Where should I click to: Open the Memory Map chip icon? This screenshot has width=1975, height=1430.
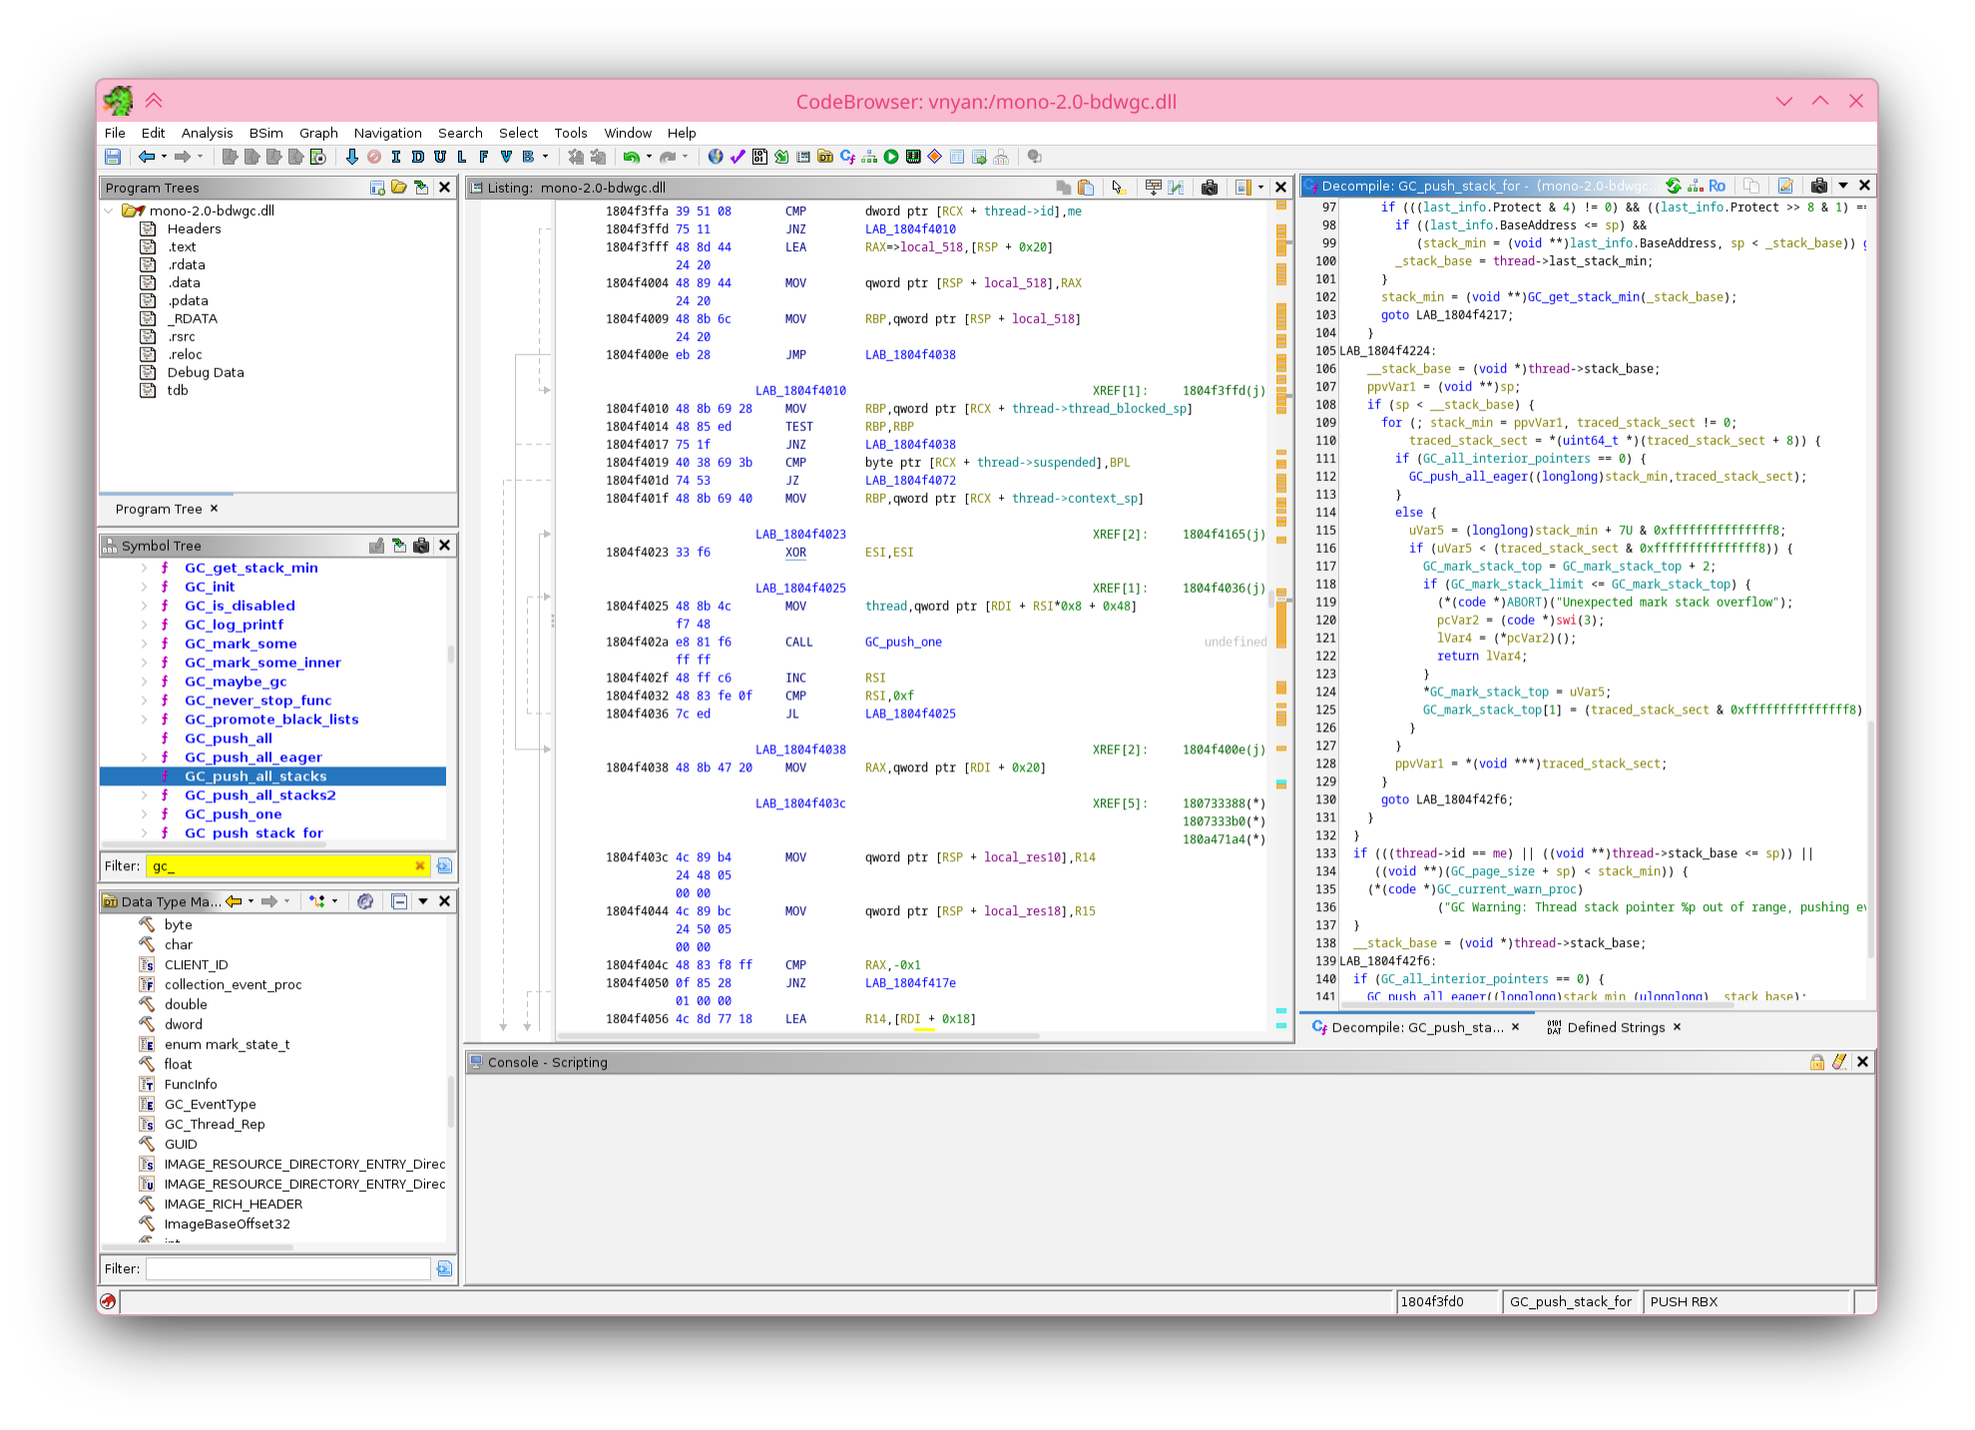click(913, 157)
